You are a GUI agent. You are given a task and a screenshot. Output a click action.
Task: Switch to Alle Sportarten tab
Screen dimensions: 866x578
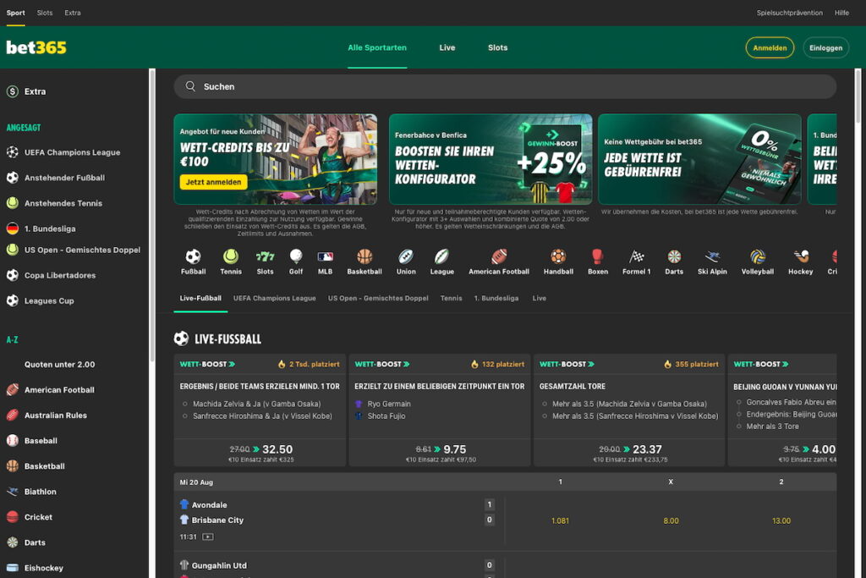point(377,47)
